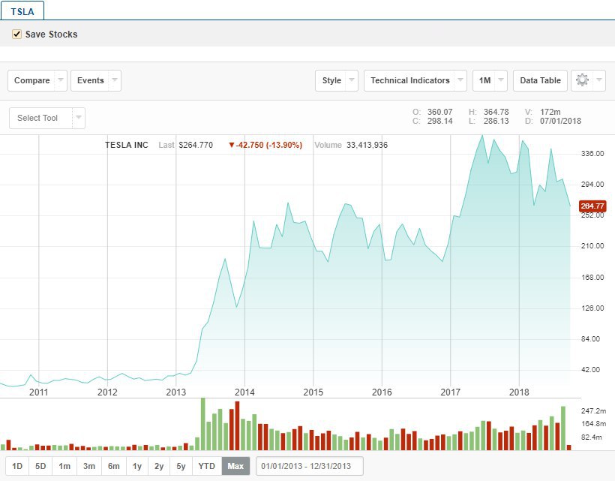Screen dimensions: 615x481
Task: Expand the settings gear dropdown arrow
Action: coord(599,80)
